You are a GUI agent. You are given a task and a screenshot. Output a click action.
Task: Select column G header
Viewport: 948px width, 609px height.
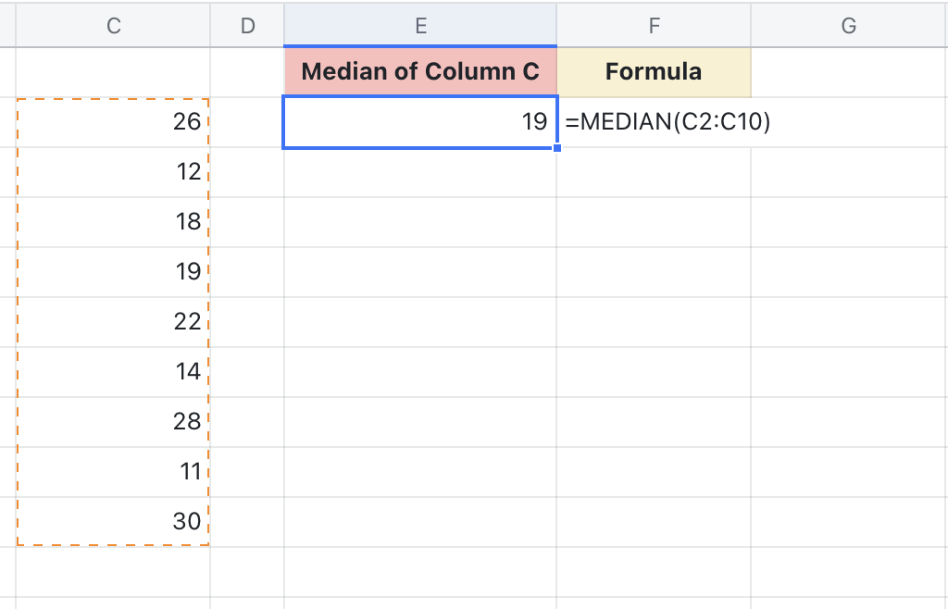pos(848,26)
